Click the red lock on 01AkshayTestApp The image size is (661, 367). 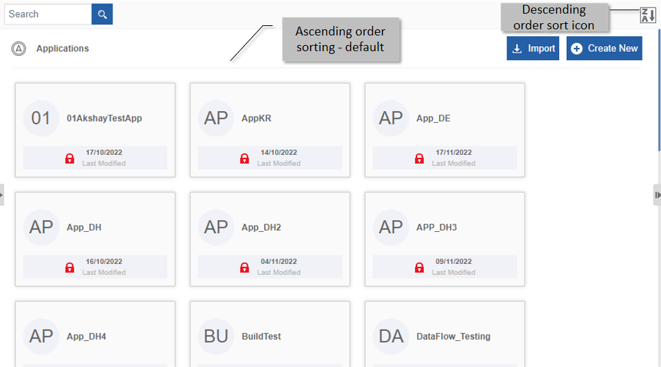(x=70, y=158)
